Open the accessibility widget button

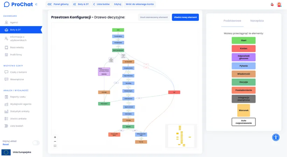(276, 137)
